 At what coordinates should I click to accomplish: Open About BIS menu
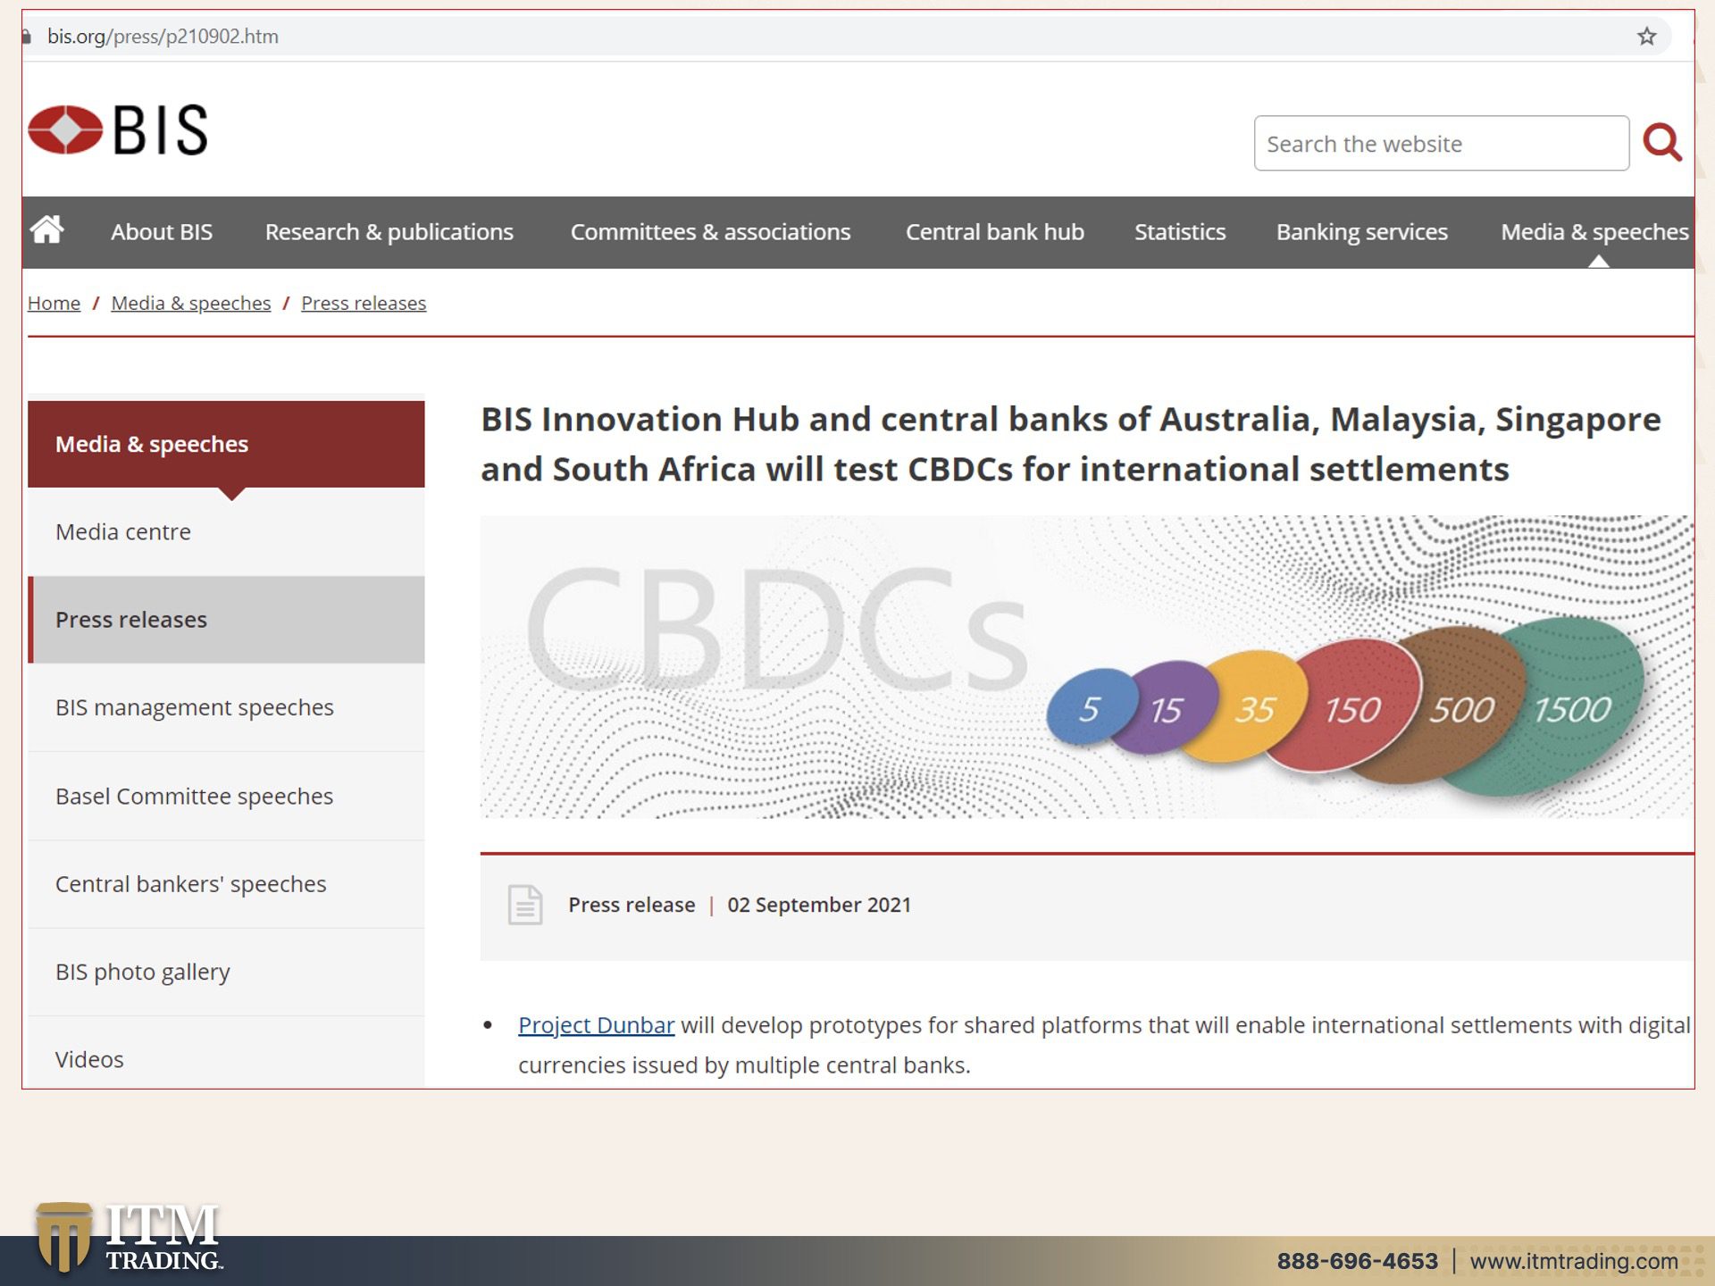click(x=162, y=232)
